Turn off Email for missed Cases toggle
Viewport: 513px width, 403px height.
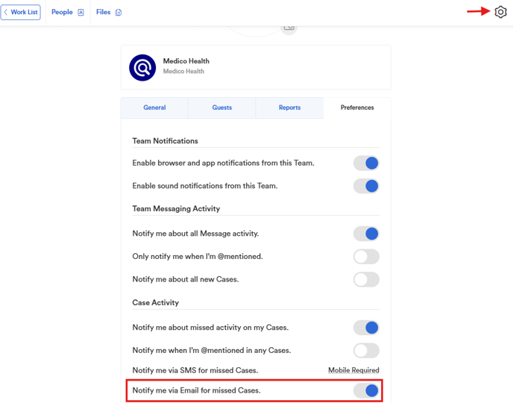click(x=366, y=390)
